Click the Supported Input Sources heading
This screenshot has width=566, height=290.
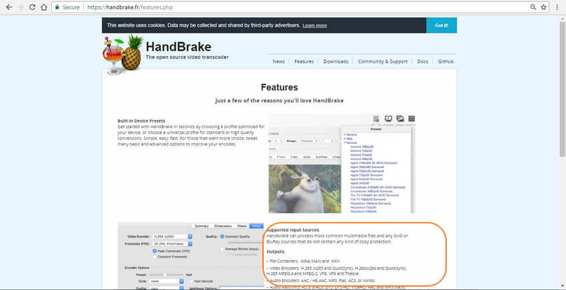click(293, 230)
